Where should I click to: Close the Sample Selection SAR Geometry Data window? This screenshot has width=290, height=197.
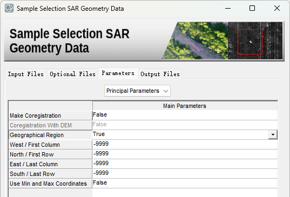277,8
